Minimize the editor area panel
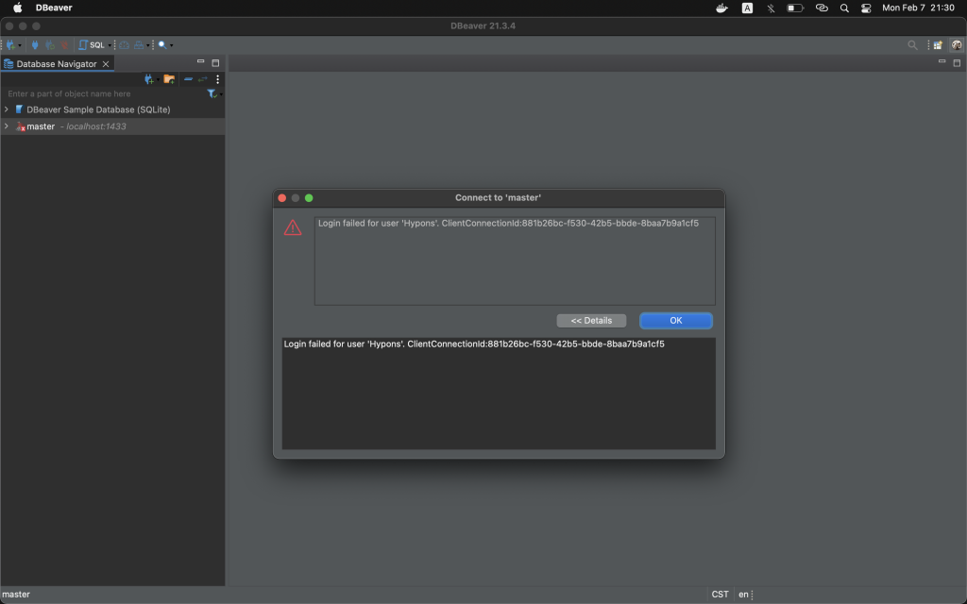 [942, 61]
